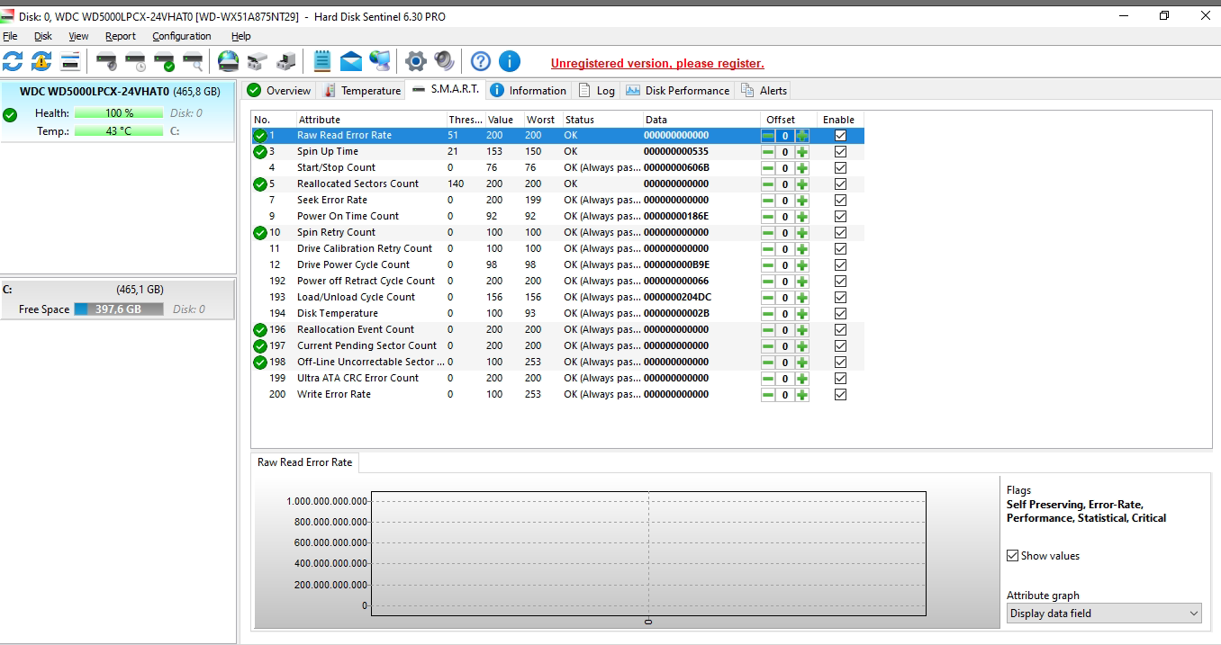Open help with the question mark icon
1221x645 pixels.
click(x=481, y=61)
